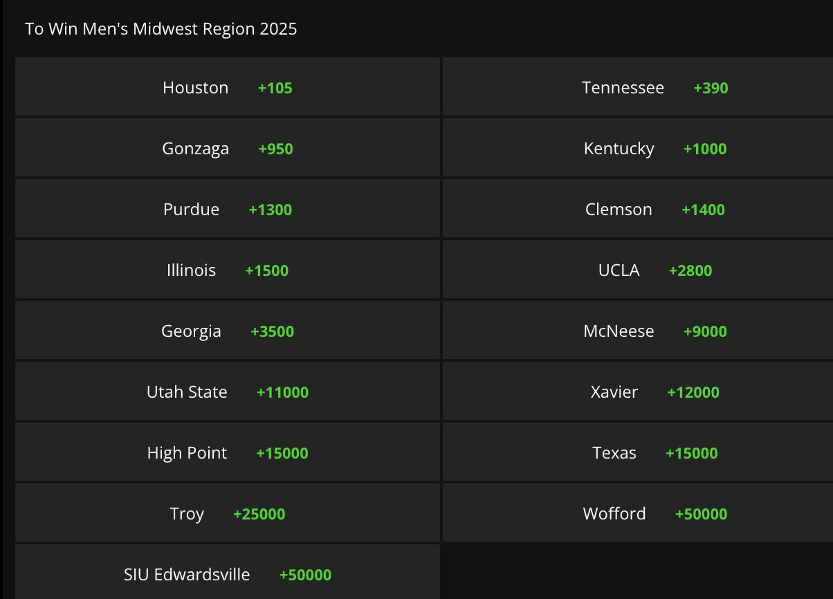Viewport: 833px width, 599px height.
Task: Choose Gonzaga +950 bet
Action: click(x=228, y=149)
